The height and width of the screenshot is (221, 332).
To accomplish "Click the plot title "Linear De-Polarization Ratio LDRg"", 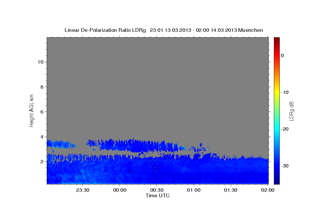I will coord(105,30).
